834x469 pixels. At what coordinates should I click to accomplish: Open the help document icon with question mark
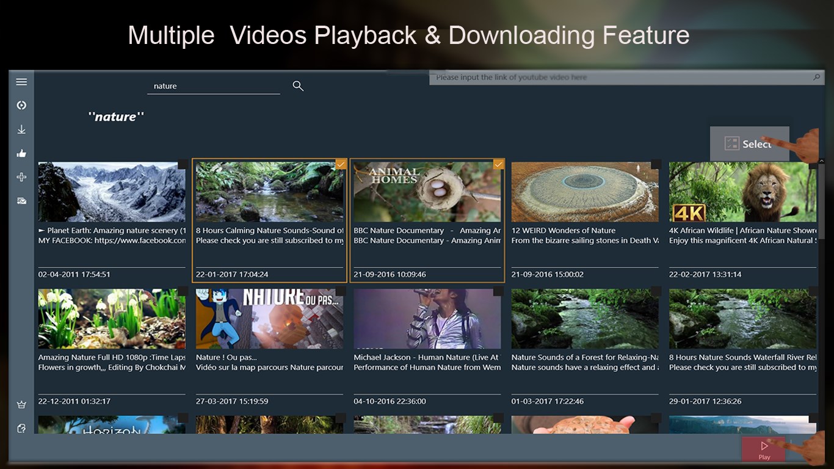[21, 428]
